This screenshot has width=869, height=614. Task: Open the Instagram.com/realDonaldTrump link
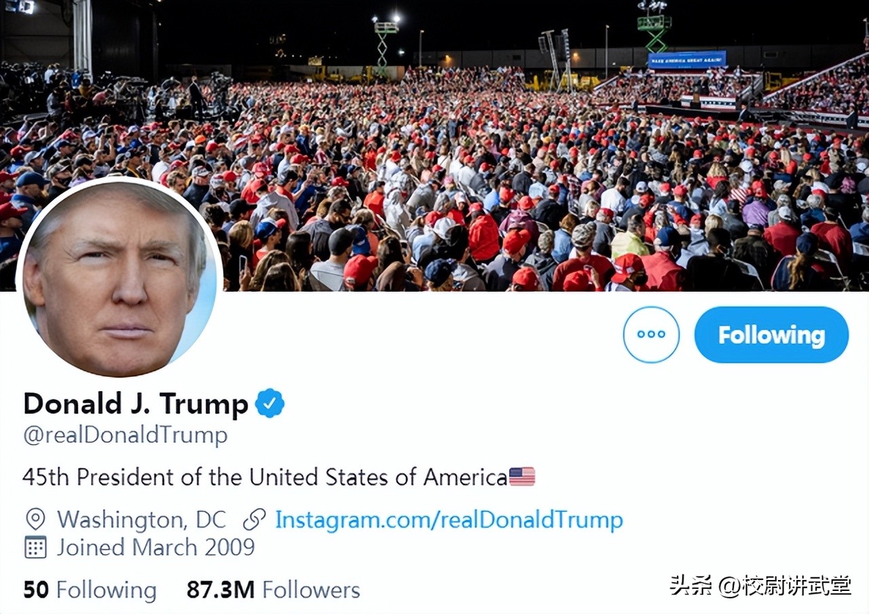[x=449, y=520]
